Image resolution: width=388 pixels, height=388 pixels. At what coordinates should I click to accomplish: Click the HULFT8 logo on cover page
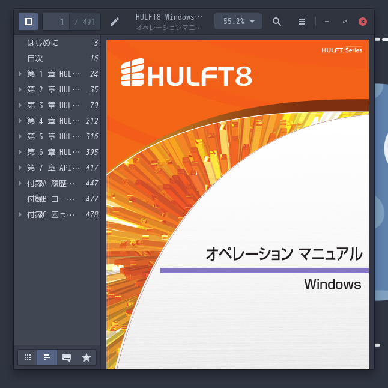coord(186,72)
